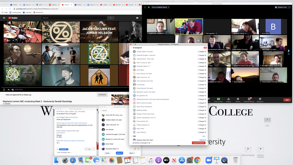Click YouTube create video camera icon
The image size is (293, 165).
point(137,18)
